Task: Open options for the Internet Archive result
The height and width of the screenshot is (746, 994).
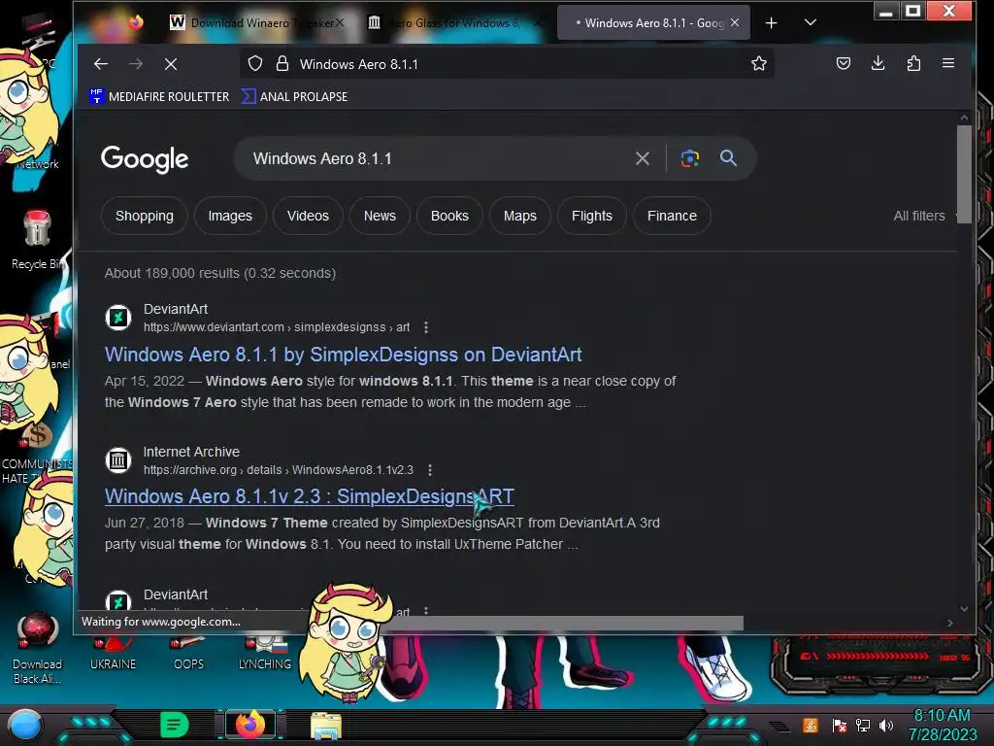Action: coord(430,470)
